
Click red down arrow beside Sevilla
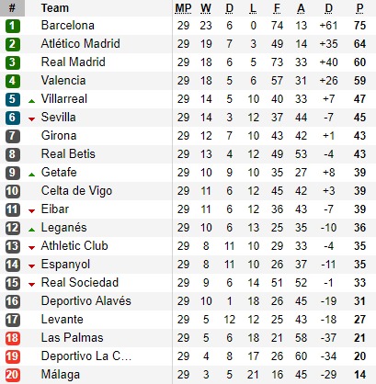tap(31, 119)
